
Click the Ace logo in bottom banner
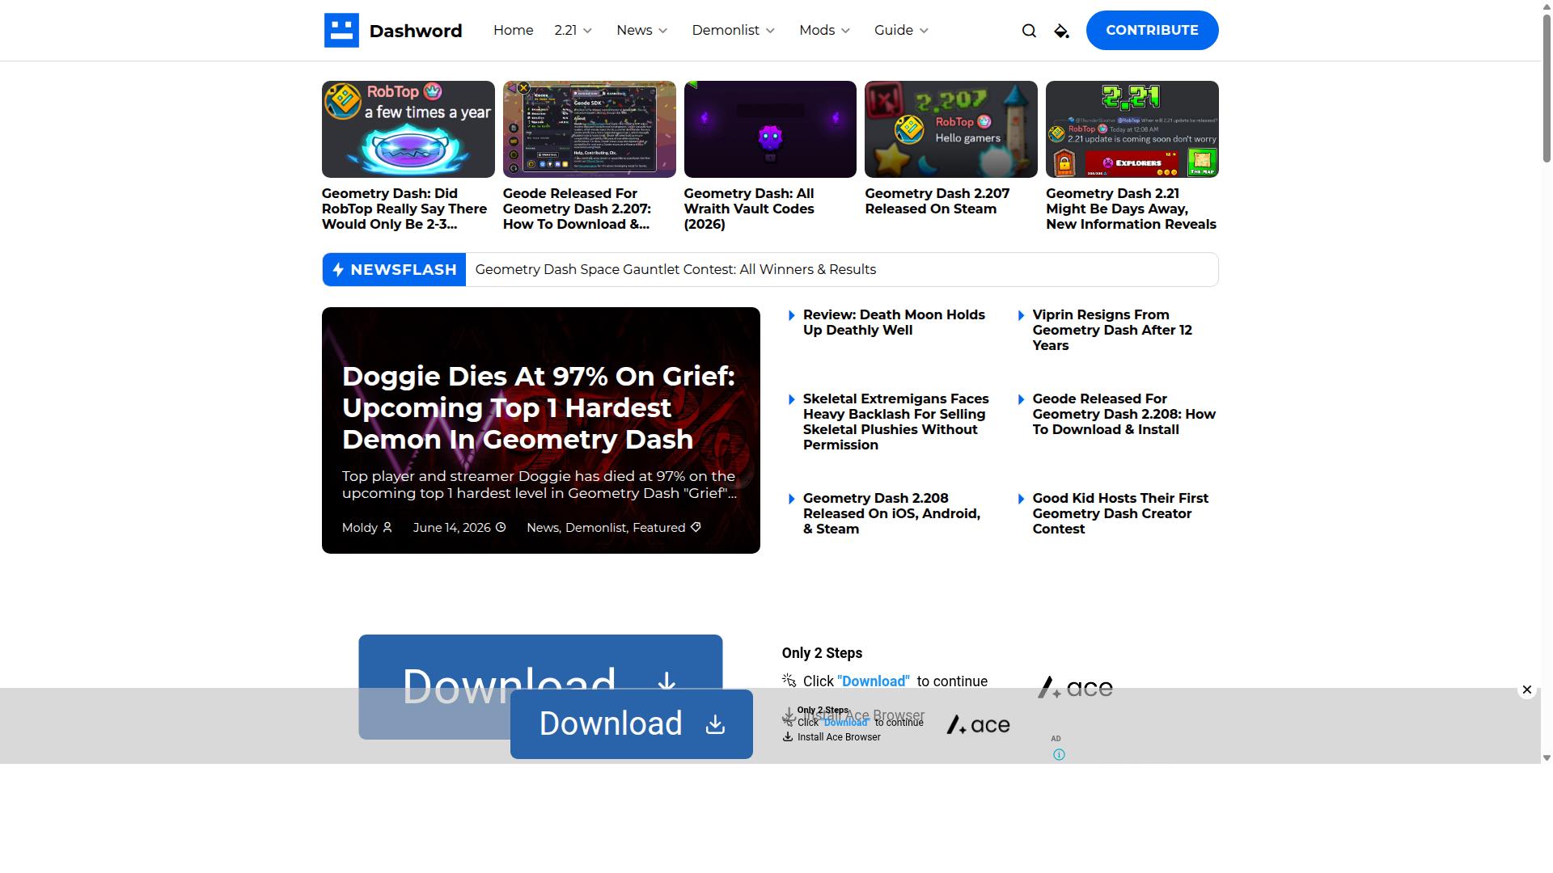978,725
